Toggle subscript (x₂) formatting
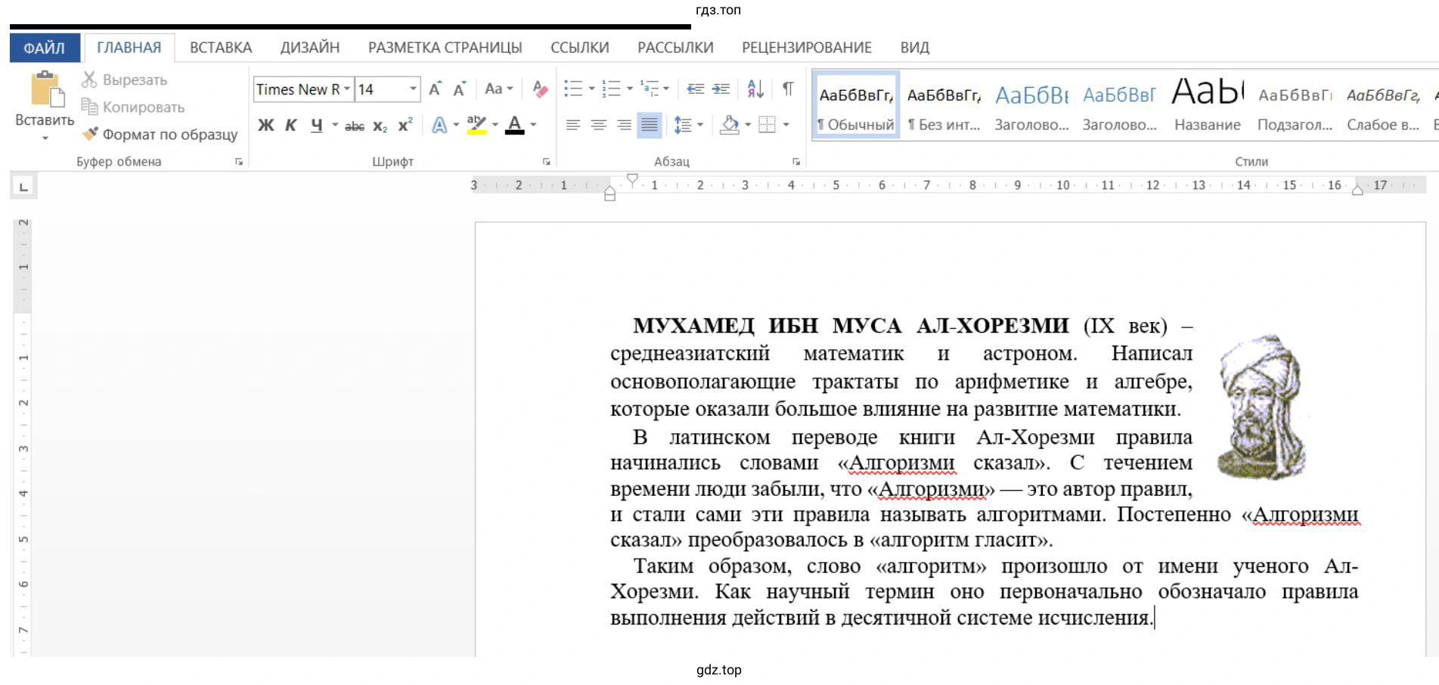 pyautogui.click(x=380, y=126)
